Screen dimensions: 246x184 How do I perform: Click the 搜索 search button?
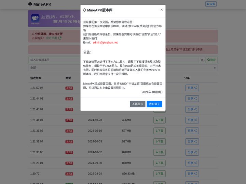tap(211, 60)
